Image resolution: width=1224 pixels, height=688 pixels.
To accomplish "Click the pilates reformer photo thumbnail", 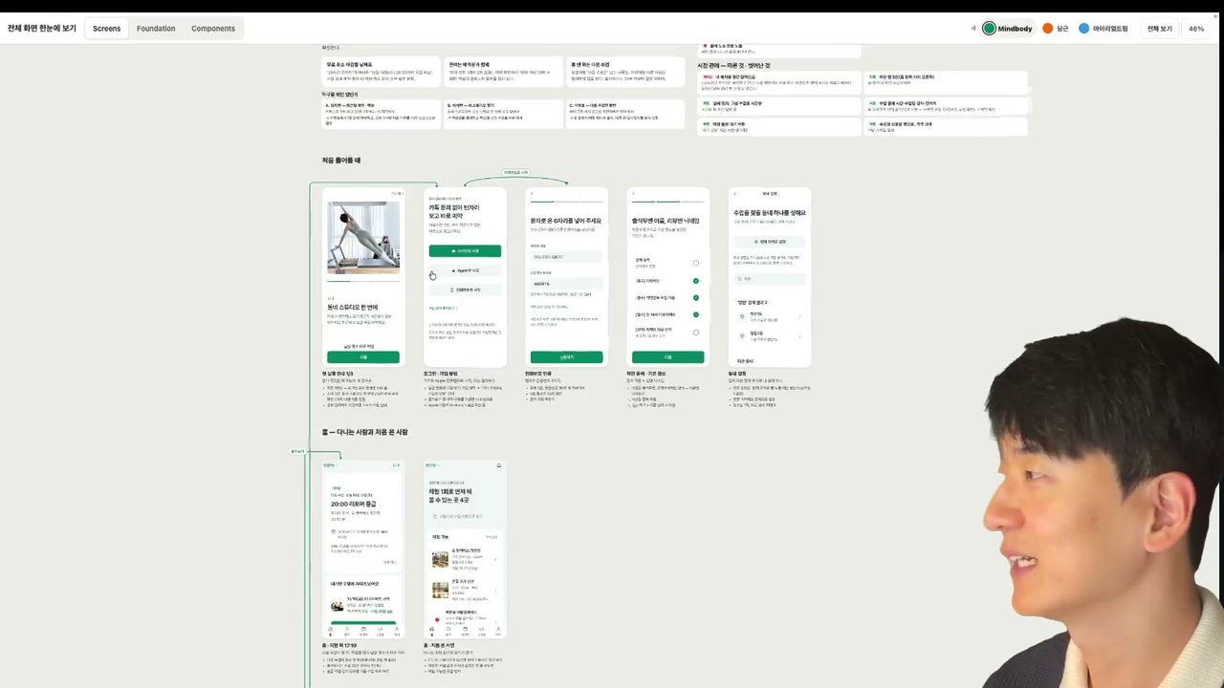I will 363,238.
